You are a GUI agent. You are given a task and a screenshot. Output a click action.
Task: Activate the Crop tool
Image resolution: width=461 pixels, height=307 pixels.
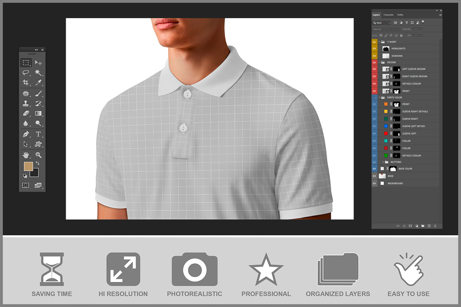26,82
